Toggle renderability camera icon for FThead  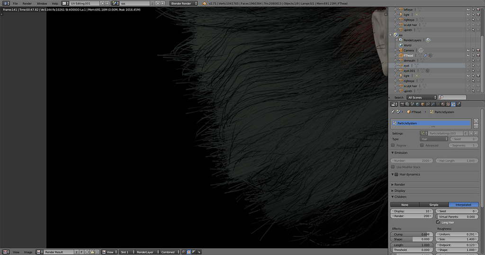tap(478, 55)
